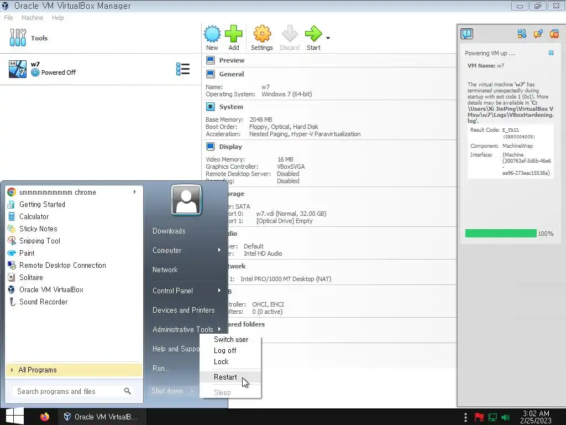Open the w7 machine tools list icon

click(182, 69)
